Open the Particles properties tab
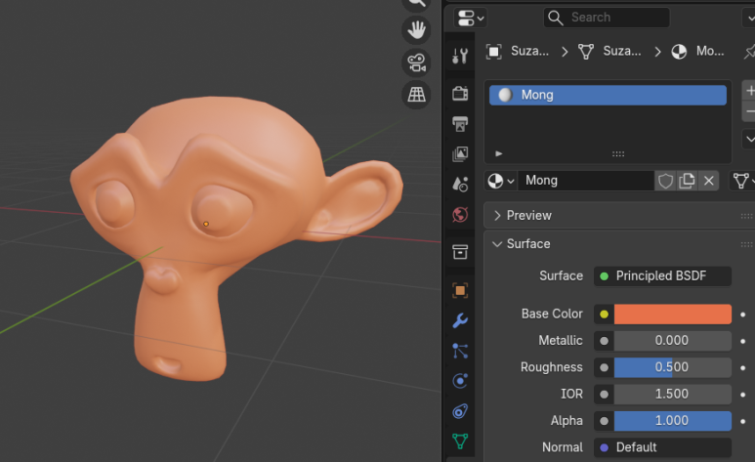This screenshot has width=755, height=462. point(460,351)
